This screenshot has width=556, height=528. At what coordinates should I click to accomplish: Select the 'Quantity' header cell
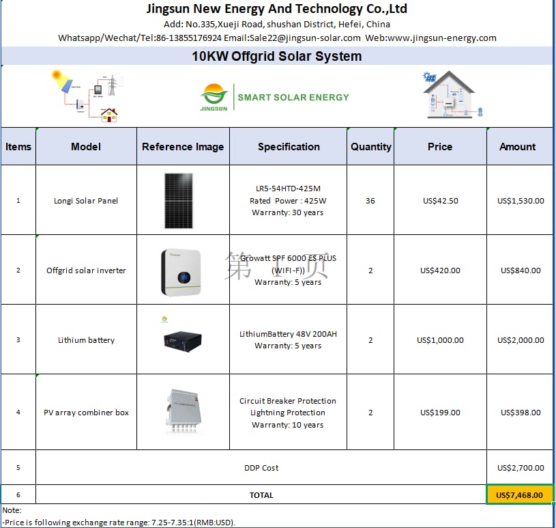coord(370,147)
